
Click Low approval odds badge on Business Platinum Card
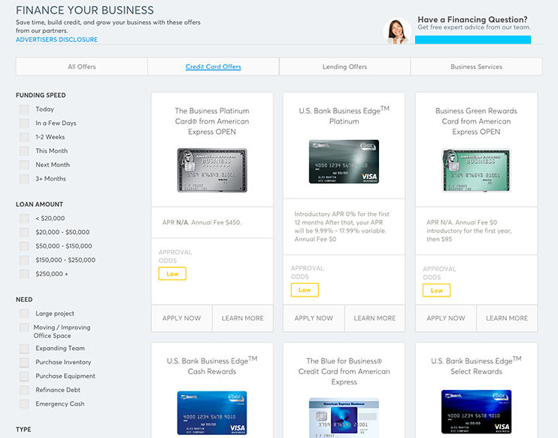tap(172, 274)
